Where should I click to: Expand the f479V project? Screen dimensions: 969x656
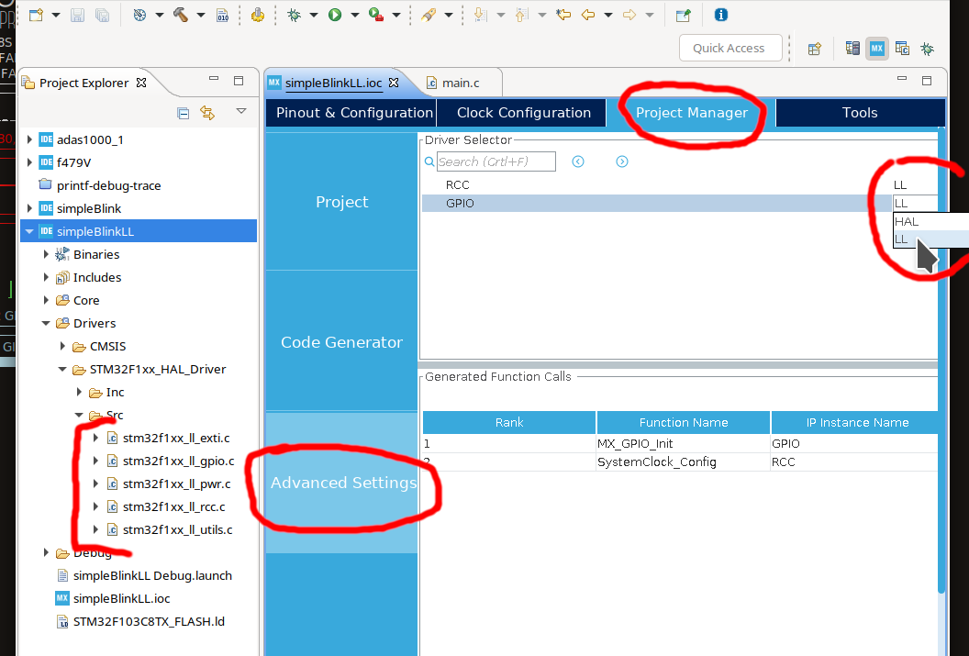pos(29,162)
